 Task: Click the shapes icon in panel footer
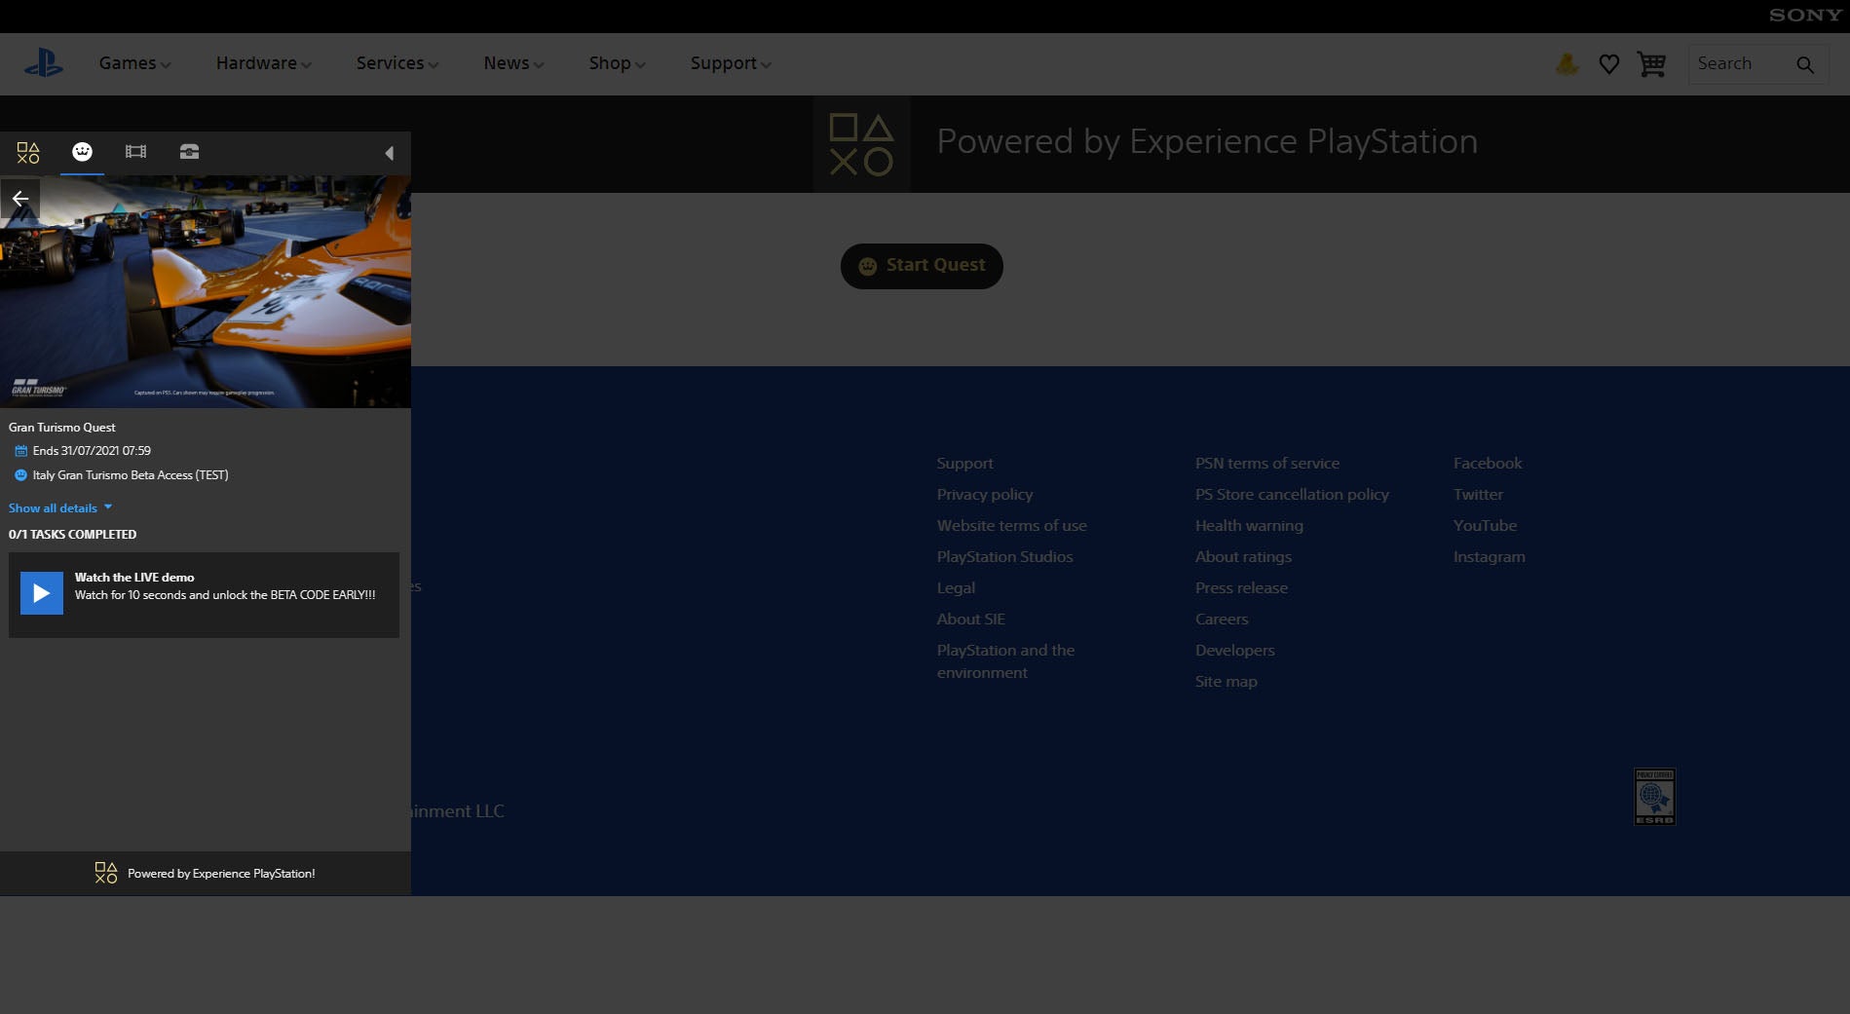tap(106, 873)
